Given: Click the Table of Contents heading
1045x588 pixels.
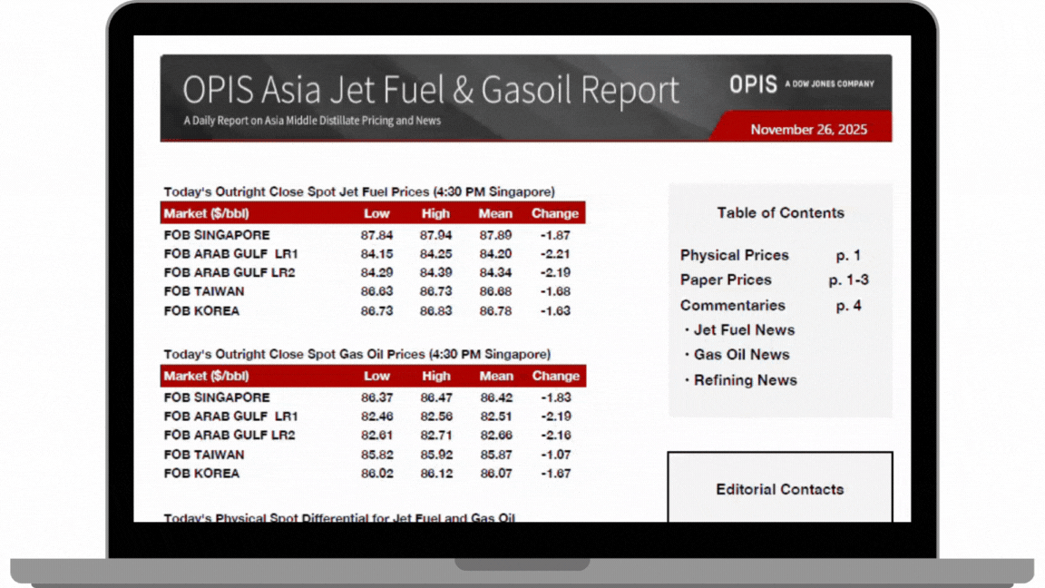Looking at the screenshot, I should (780, 212).
